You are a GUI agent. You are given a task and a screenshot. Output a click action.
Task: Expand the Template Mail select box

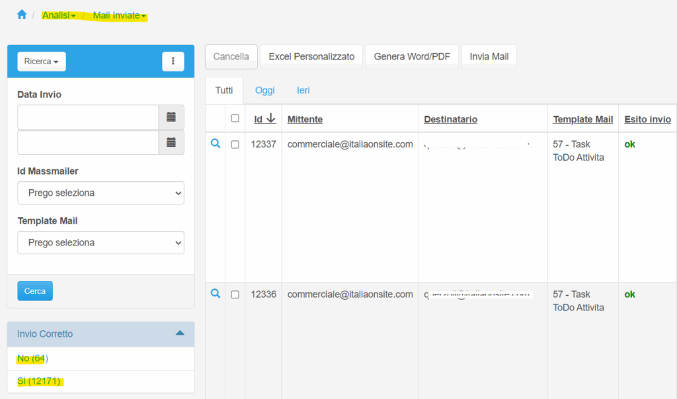tap(100, 243)
